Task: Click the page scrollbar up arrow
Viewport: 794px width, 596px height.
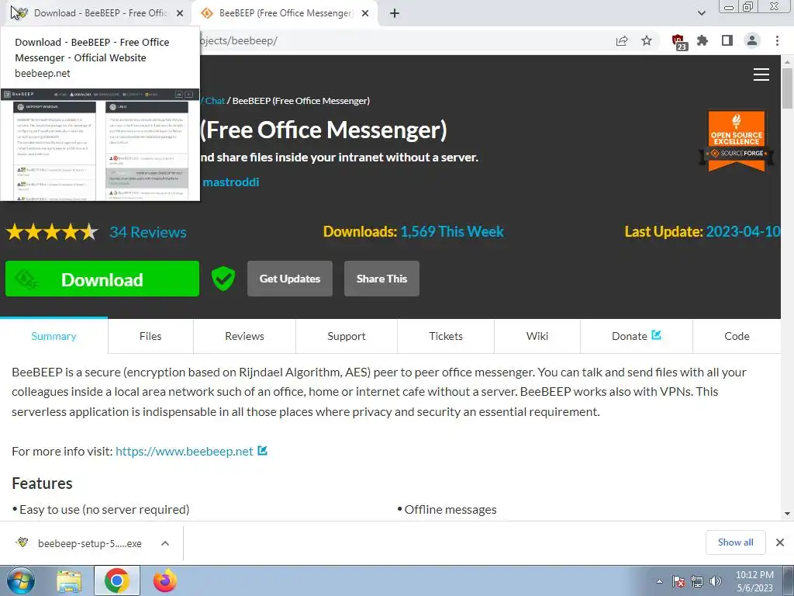Action: (788, 61)
